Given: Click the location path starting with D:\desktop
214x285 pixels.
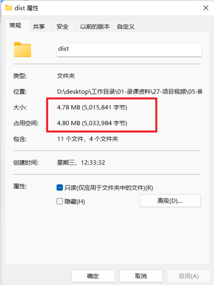Looking at the screenshot, I should (129, 92).
